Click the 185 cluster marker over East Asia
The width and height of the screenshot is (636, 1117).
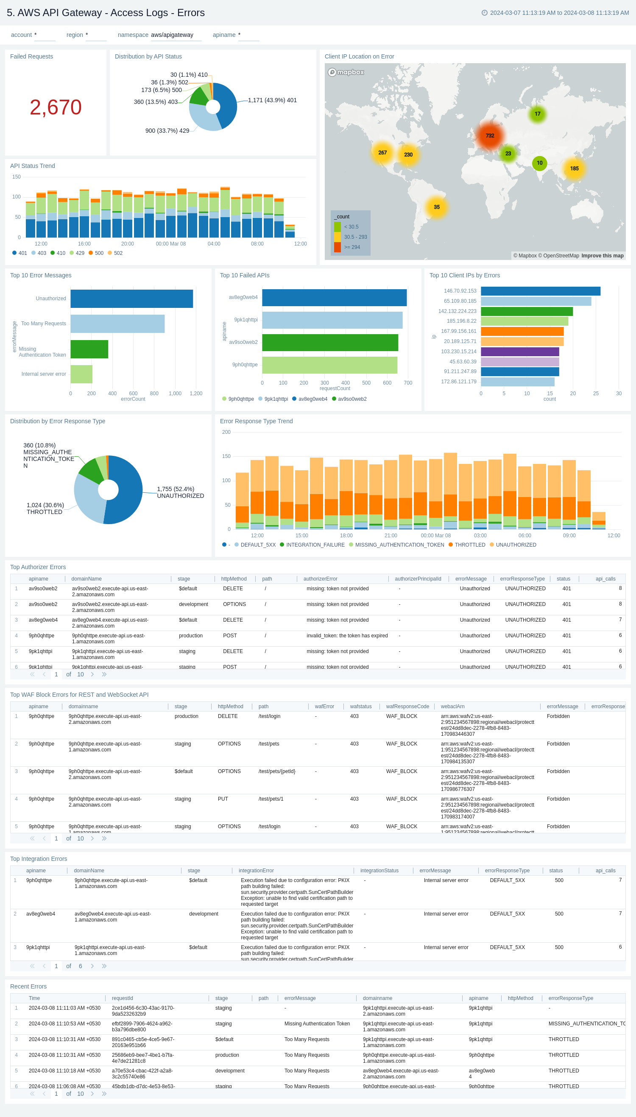[x=574, y=168]
